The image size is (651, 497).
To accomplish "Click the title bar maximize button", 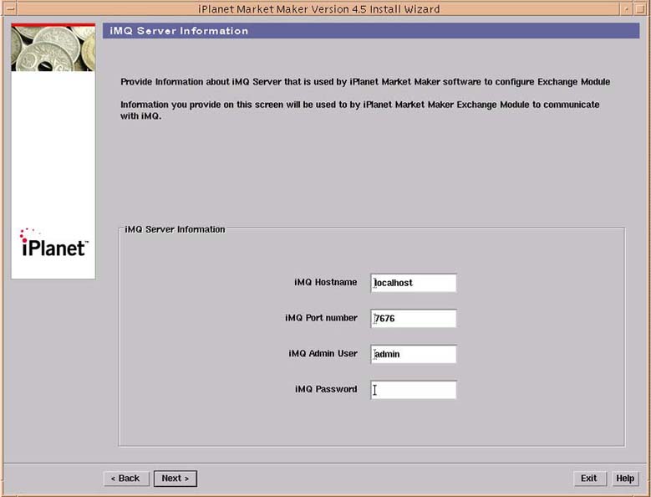I will click(640, 8).
